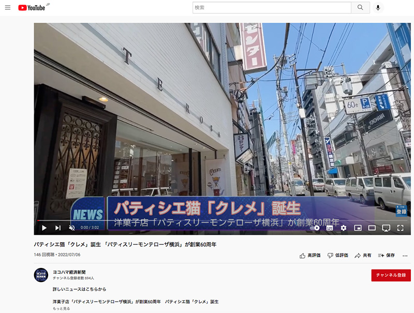
Task: Like the video with 高評価
Action: click(x=310, y=256)
